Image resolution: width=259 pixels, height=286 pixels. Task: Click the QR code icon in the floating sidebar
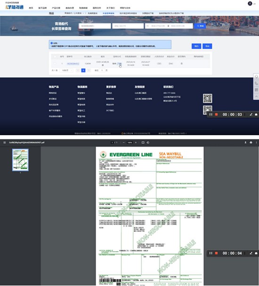[256, 90]
